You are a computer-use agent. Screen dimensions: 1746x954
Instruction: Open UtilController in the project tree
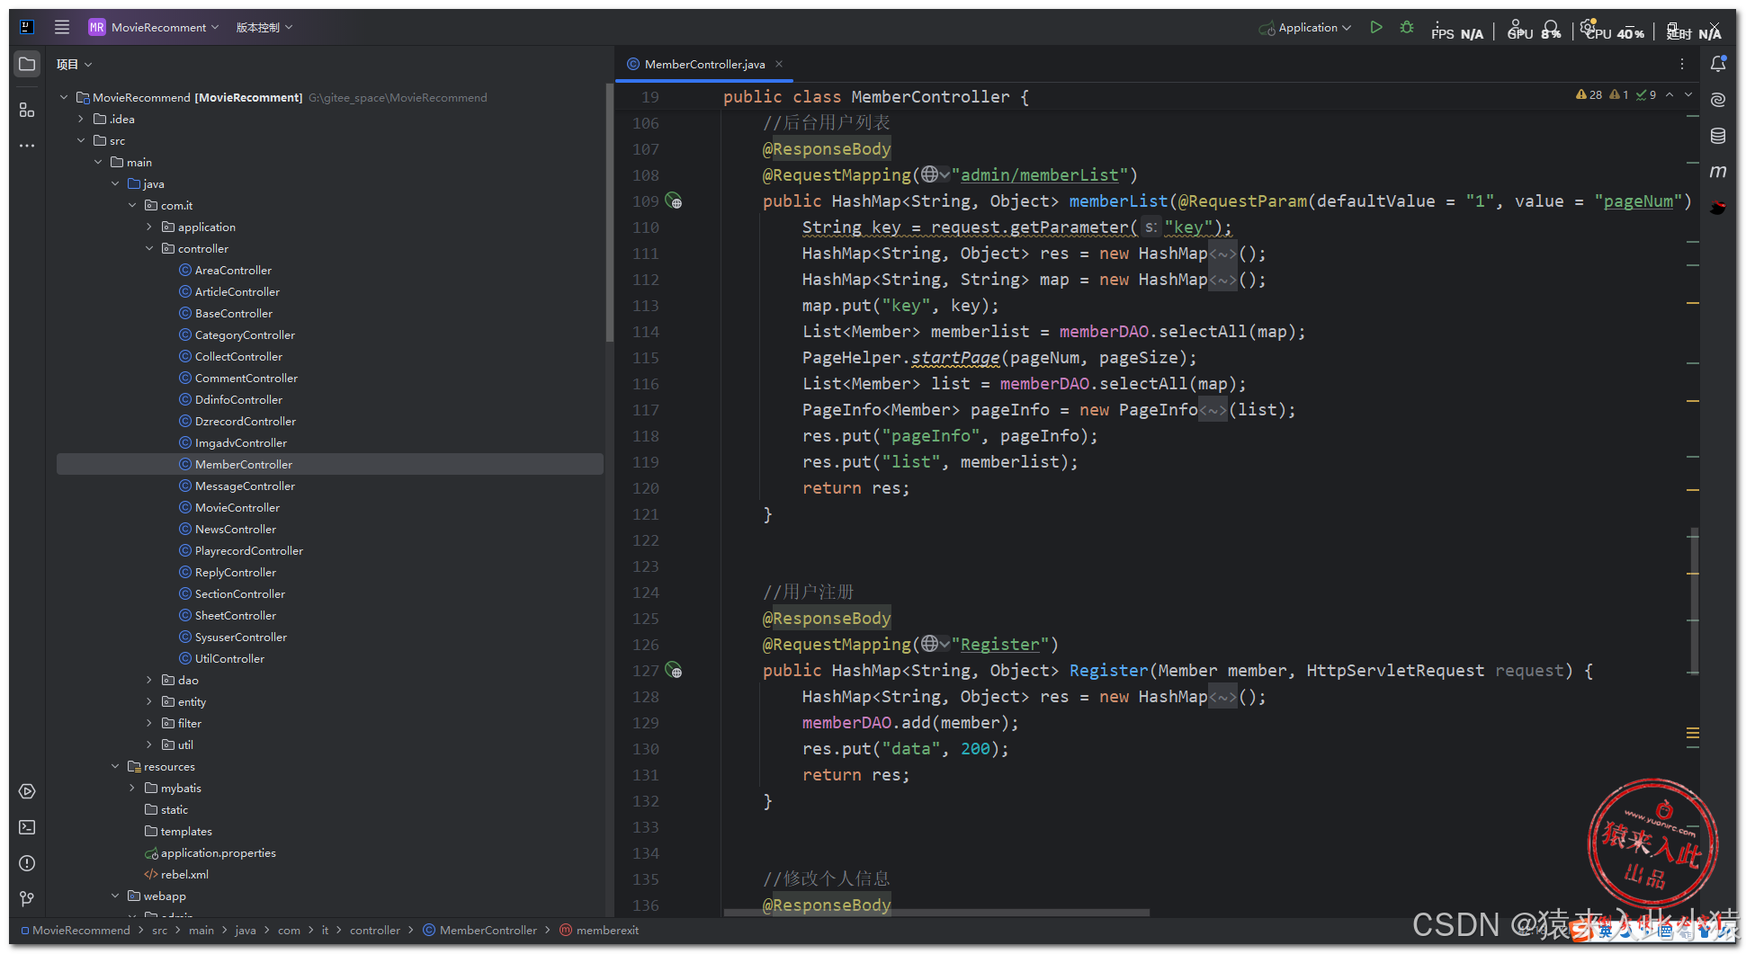(x=229, y=658)
